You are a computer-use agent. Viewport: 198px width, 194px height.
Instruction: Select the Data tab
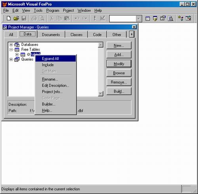(x=28, y=34)
